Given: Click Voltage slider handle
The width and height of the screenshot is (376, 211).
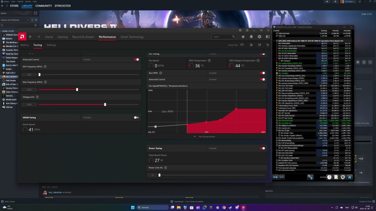Looking at the screenshot, I should (105, 104).
